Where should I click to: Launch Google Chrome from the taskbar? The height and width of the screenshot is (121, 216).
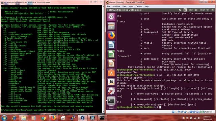[x=44, y=118]
